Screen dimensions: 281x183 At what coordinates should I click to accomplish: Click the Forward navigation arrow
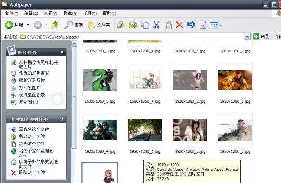click(x=38, y=25)
